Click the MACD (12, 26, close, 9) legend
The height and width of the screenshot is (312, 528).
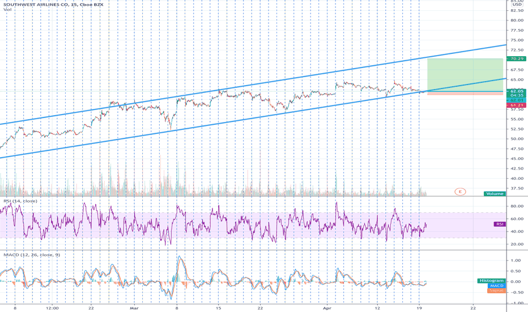(32, 255)
